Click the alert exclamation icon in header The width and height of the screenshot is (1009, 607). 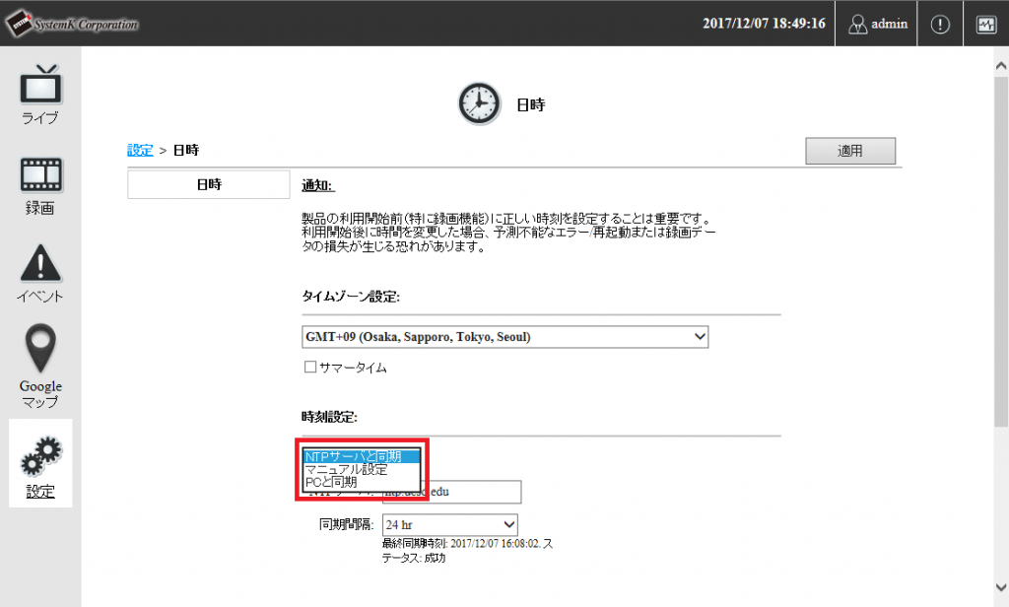click(x=940, y=25)
